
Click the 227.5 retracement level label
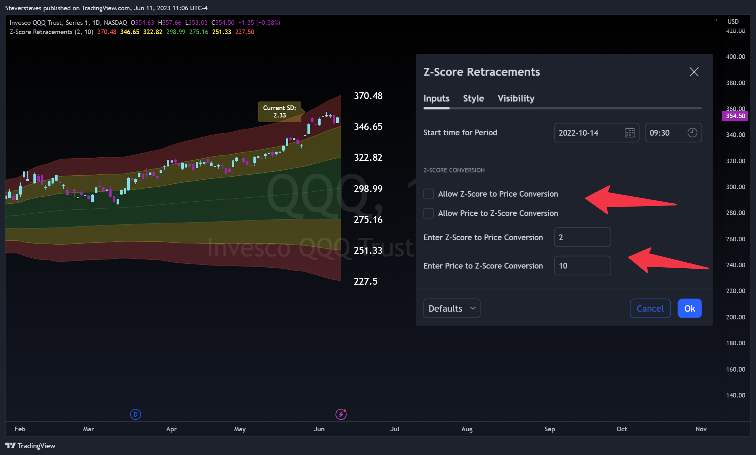tap(365, 281)
